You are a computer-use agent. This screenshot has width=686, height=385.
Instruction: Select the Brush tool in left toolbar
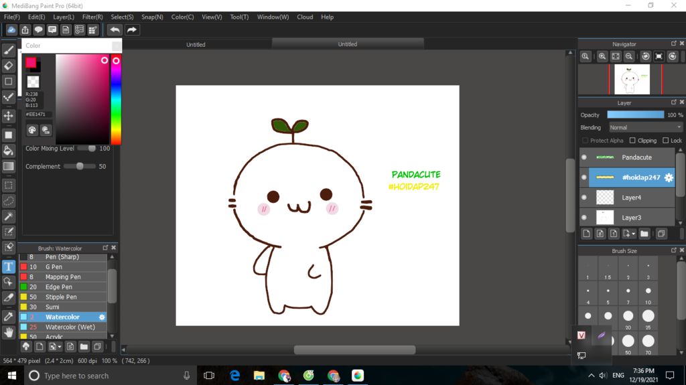tap(8, 50)
